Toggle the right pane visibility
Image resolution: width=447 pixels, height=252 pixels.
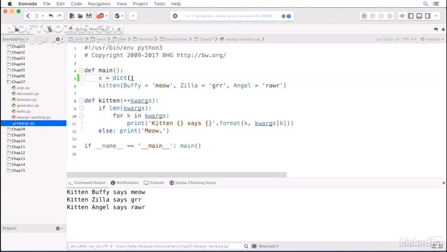click(x=428, y=16)
